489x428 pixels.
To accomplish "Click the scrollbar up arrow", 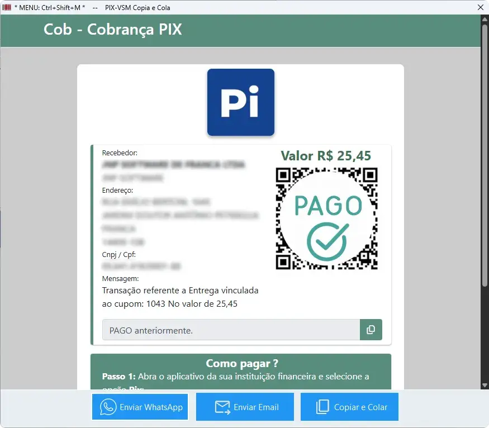I will pos(485,20).
